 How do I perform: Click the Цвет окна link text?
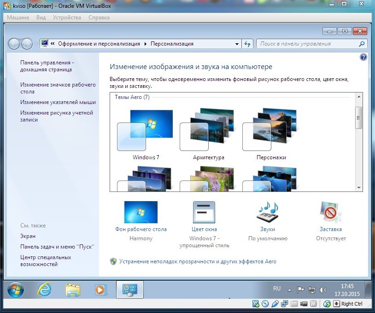pyautogui.click(x=204, y=229)
